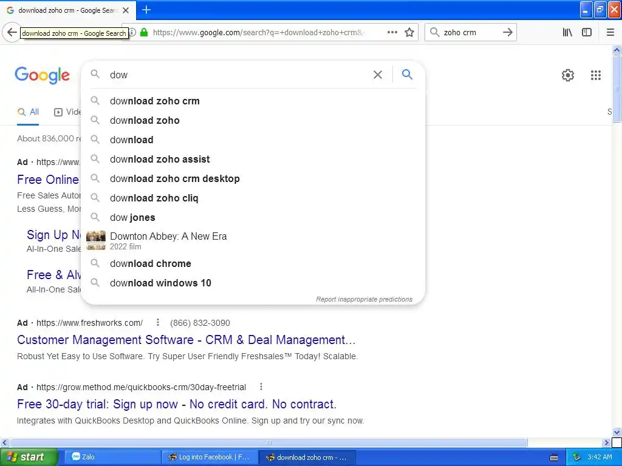Click the green padlock security icon
Screen dimensions: 622x466
point(144,32)
